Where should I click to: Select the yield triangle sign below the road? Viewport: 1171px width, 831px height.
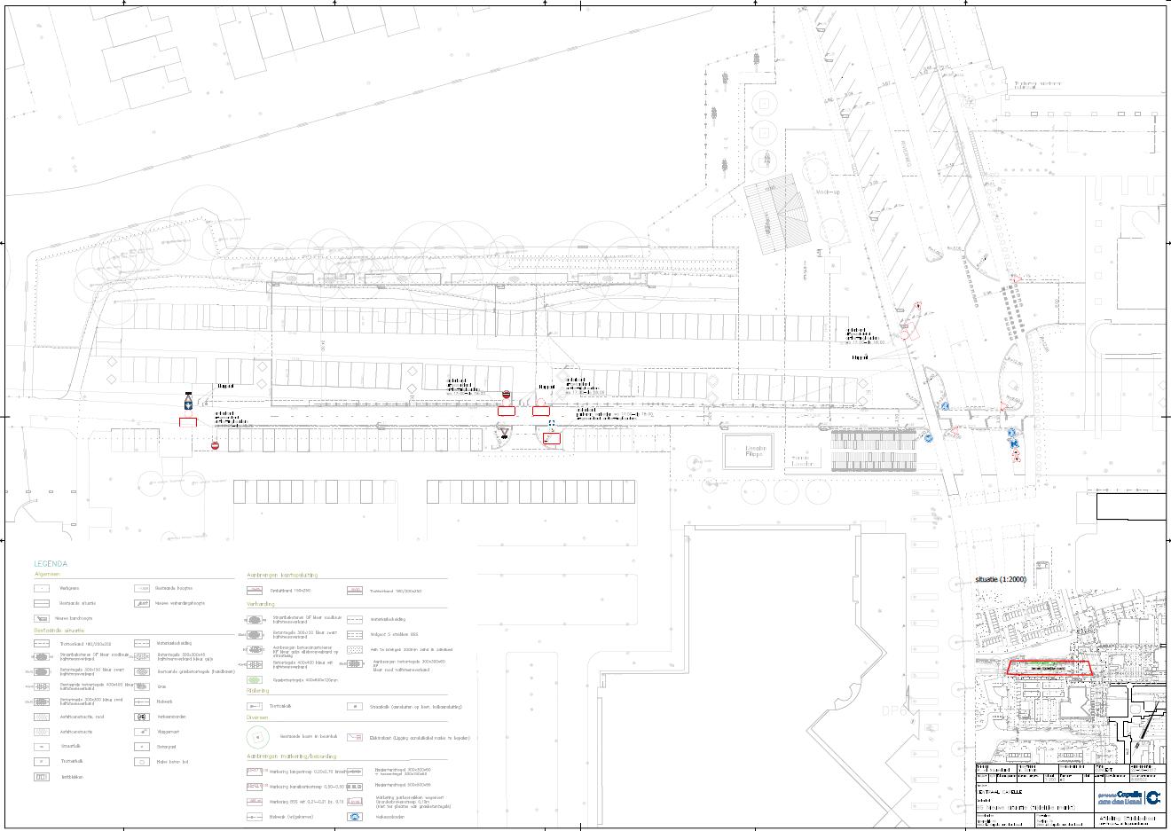pyautogui.click(x=504, y=434)
